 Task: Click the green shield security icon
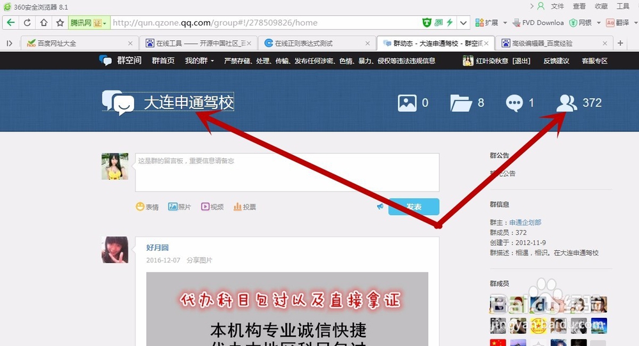427,23
